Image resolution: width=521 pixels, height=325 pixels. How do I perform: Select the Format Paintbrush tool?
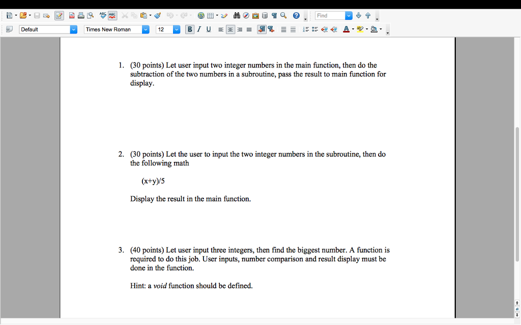click(x=158, y=16)
